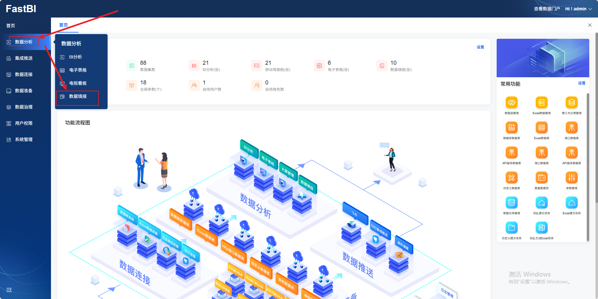Expand the 集成推送 sidebar menu
This screenshot has width=598, height=299.
(x=24, y=58)
